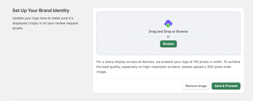The image size is (253, 101).
Task: Click the green upload arrow badge
Action: (x=168, y=25)
